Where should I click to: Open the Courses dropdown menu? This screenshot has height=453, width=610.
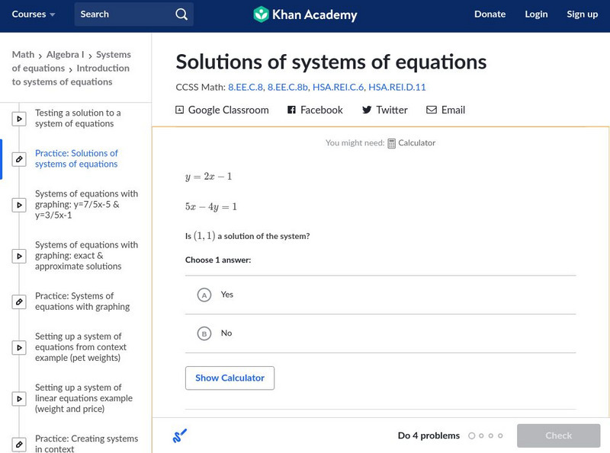pos(34,14)
